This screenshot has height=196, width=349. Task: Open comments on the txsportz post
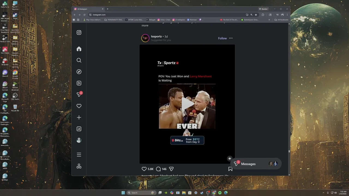pyautogui.click(x=158, y=169)
